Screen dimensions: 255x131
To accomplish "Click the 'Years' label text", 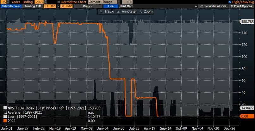I will point(16,2).
